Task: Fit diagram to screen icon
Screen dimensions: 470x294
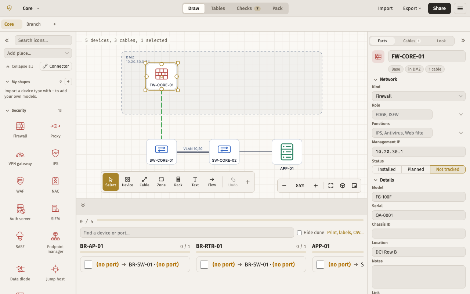Action: (x=331, y=186)
